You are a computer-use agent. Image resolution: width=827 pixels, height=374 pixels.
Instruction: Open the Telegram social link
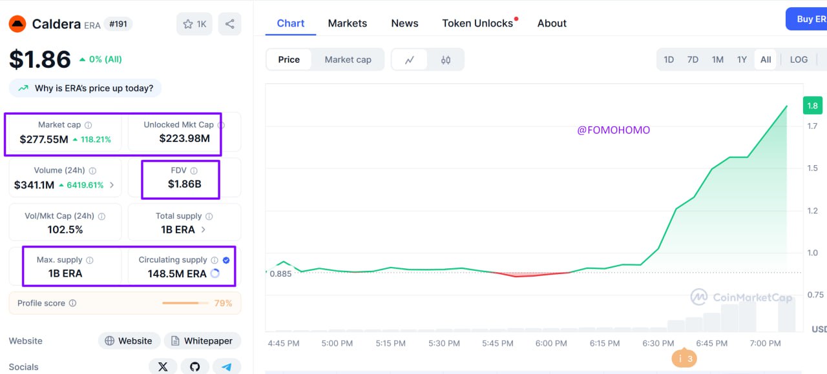(x=226, y=367)
